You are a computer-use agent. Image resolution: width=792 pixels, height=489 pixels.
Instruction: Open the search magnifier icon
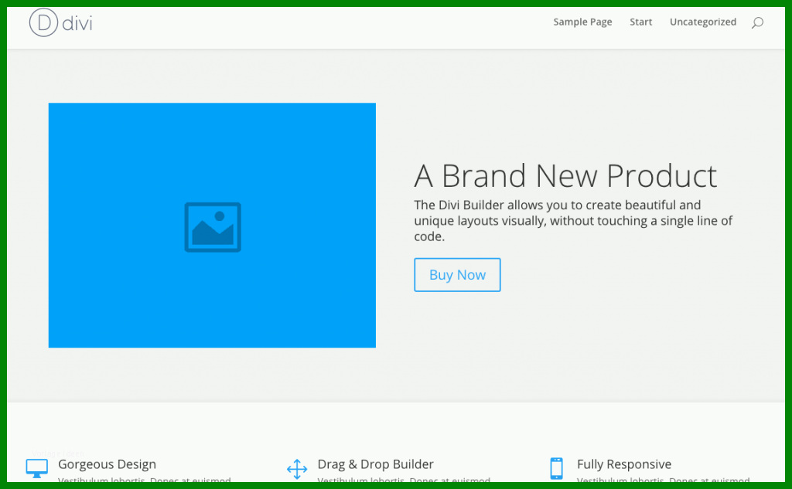(757, 22)
